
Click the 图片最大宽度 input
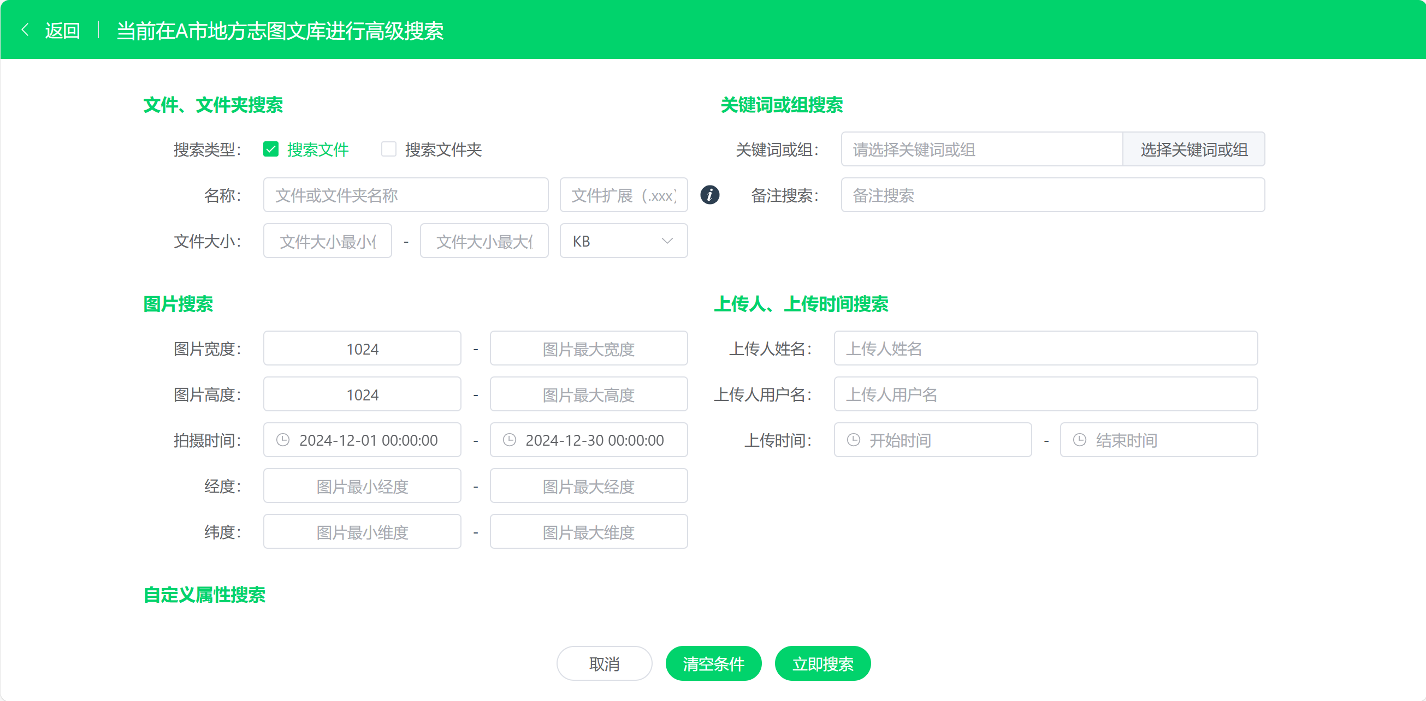[588, 348]
